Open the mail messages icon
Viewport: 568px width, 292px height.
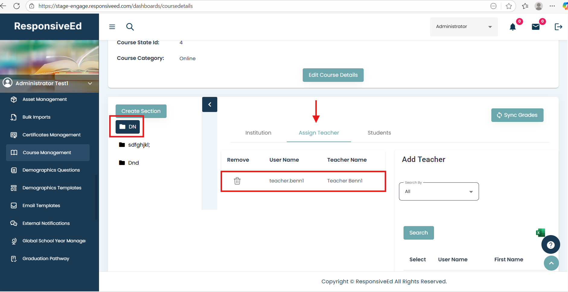(x=535, y=27)
